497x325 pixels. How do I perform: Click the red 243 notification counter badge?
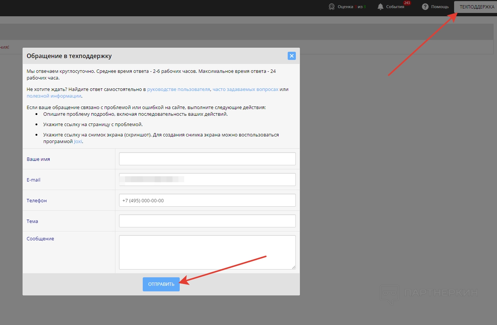407,3
